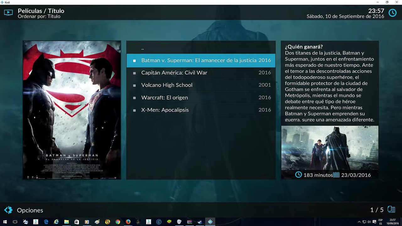Click the ESP language indicator

tap(381, 222)
